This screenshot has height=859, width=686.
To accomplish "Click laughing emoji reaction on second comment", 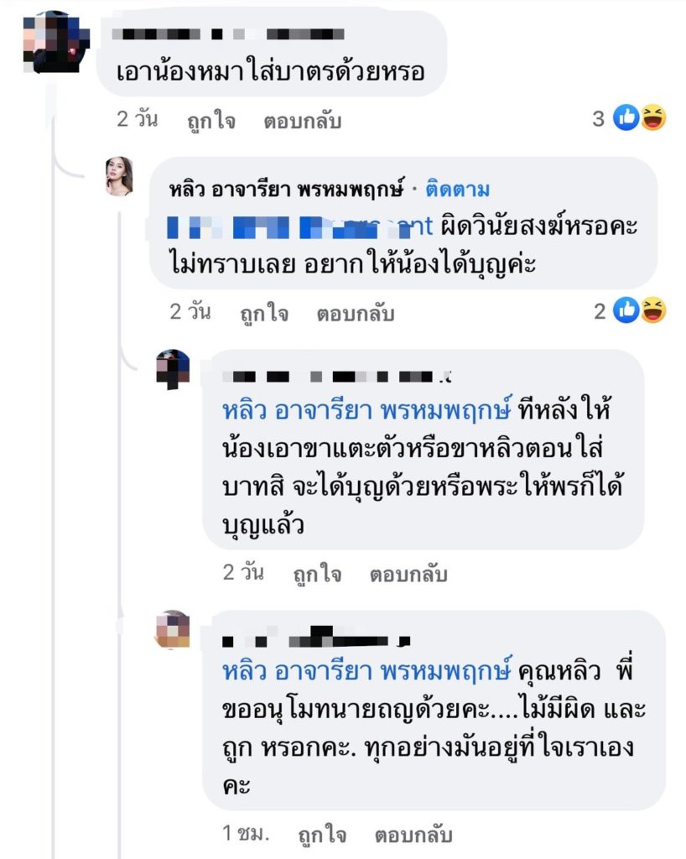I will (x=653, y=310).
